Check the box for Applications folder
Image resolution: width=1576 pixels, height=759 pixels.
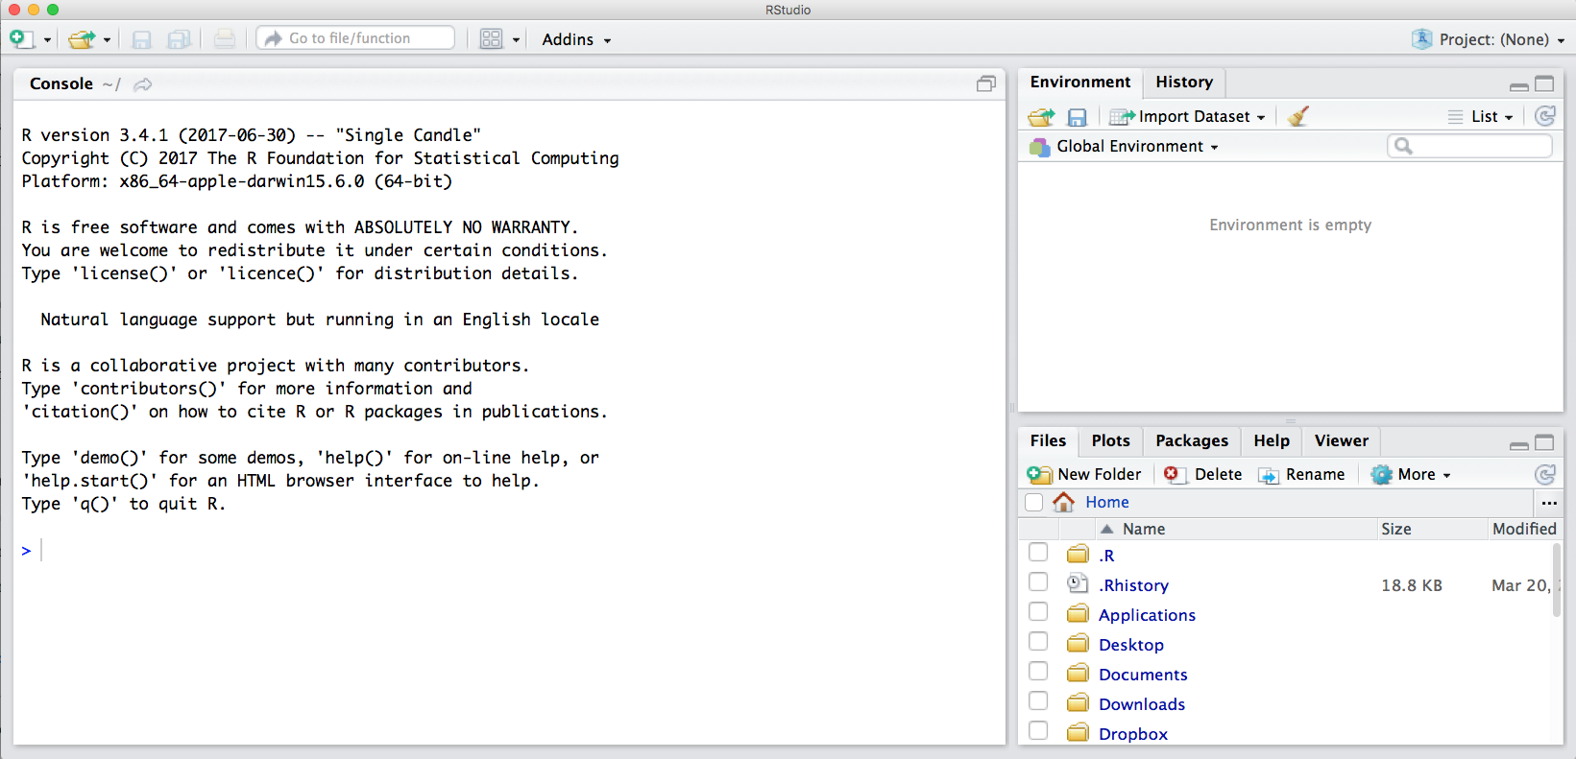click(x=1038, y=612)
